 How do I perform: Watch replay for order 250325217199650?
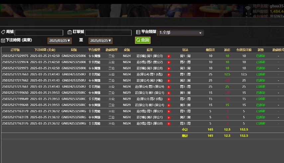click(x=169, y=93)
